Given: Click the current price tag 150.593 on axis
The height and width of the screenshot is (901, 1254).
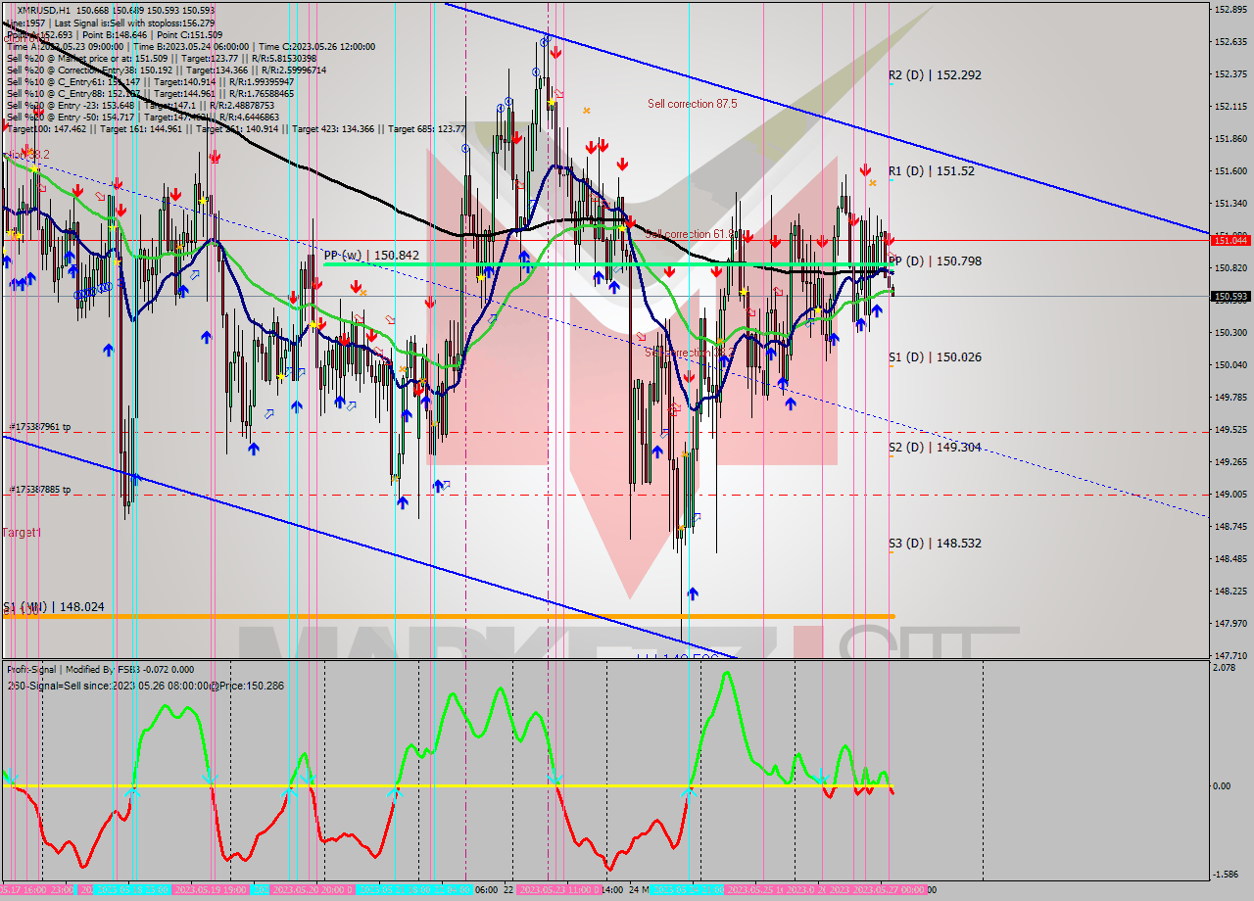Looking at the screenshot, I should click(1230, 296).
